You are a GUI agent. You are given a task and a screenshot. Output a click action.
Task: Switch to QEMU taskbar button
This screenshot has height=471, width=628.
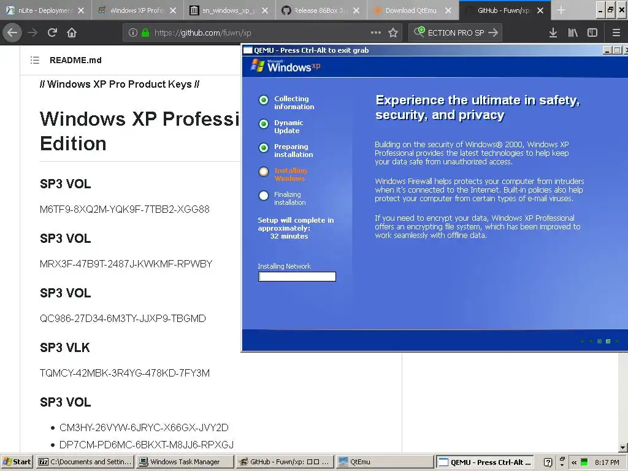(485, 462)
